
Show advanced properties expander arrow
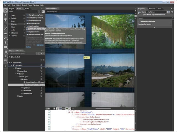154,27
